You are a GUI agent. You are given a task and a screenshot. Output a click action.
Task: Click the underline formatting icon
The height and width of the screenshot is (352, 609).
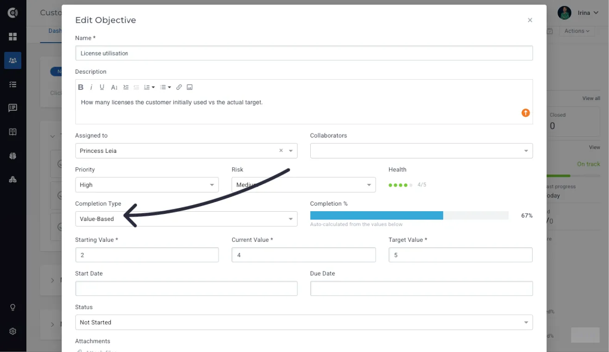102,87
